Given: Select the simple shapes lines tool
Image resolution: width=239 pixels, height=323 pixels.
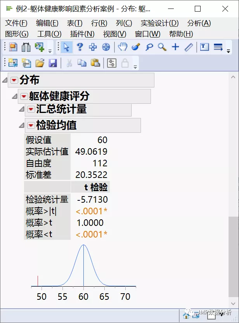Looking at the screenshot, I should click(218, 47).
